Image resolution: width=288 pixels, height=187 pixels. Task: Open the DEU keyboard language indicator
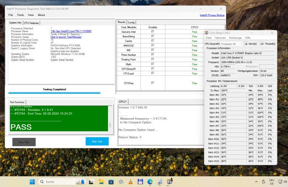(272, 182)
